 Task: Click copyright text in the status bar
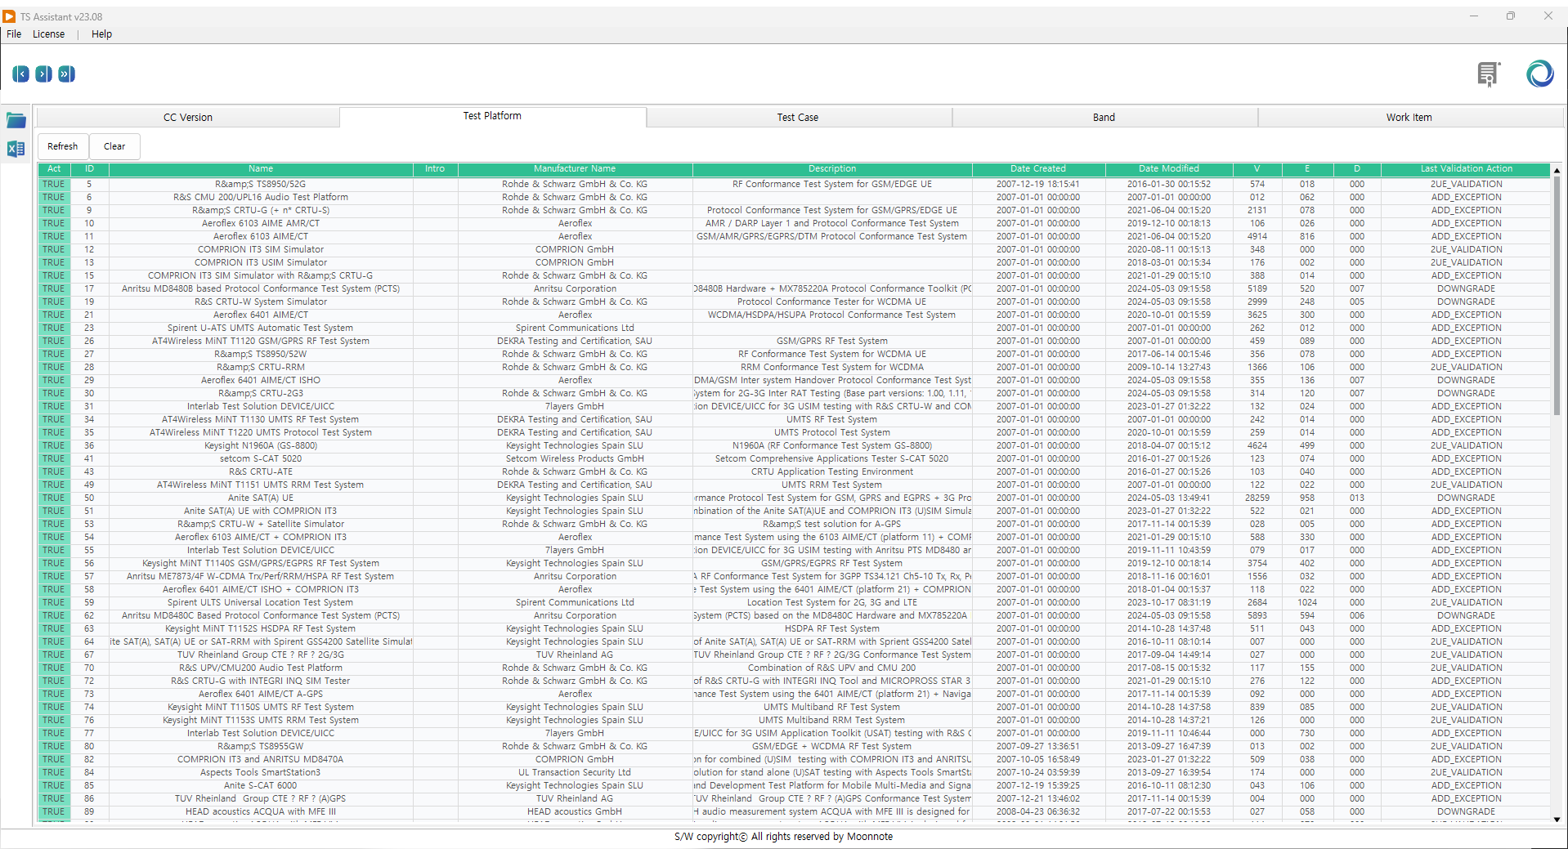[x=783, y=837]
